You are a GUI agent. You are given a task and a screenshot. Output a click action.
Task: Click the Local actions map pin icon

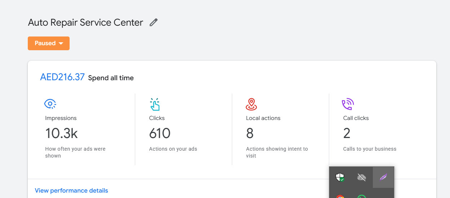(x=251, y=104)
